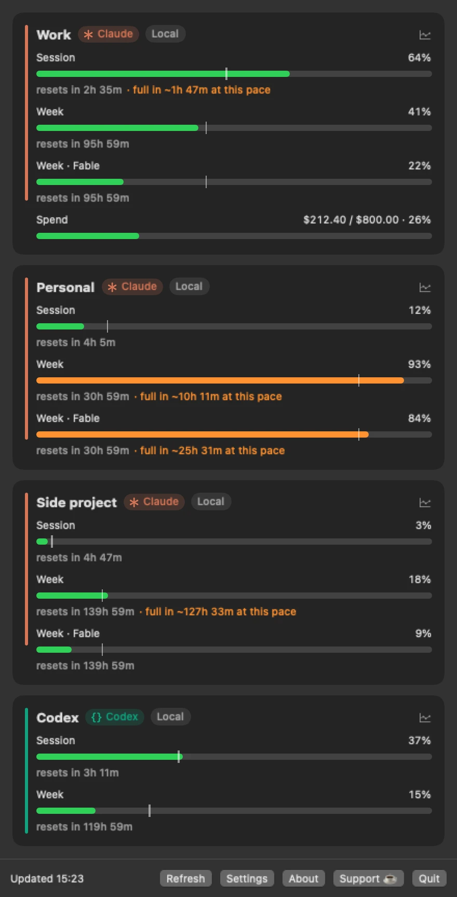
Task: Open the usage chart for Work account
Action: point(425,35)
